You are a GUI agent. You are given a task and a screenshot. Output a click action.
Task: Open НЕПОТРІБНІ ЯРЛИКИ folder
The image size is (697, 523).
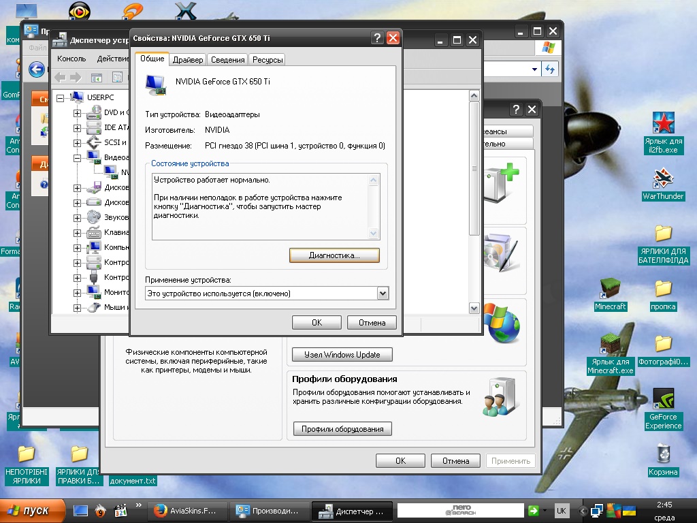pyautogui.click(x=27, y=465)
